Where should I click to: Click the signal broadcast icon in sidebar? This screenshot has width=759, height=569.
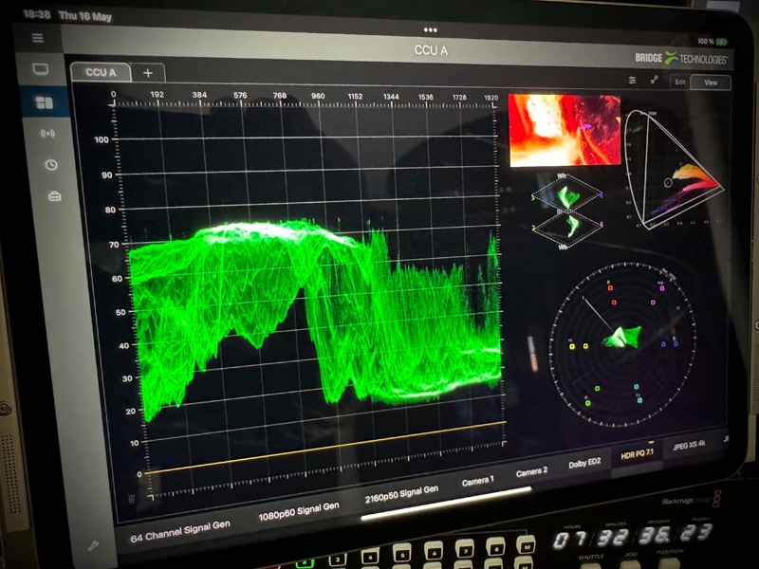pyautogui.click(x=47, y=134)
